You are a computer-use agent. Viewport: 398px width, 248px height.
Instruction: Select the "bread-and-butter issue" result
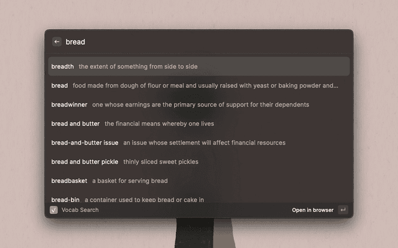coord(85,143)
